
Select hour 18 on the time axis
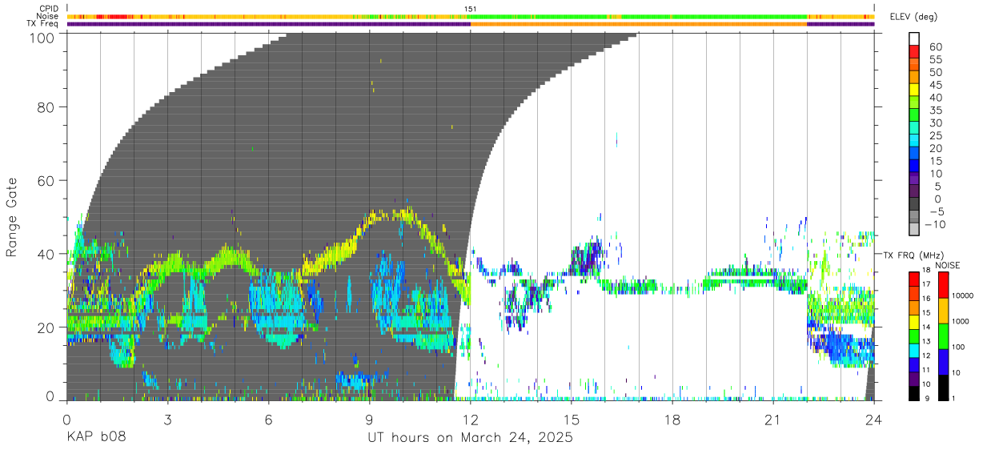pyautogui.click(x=672, y=420)
